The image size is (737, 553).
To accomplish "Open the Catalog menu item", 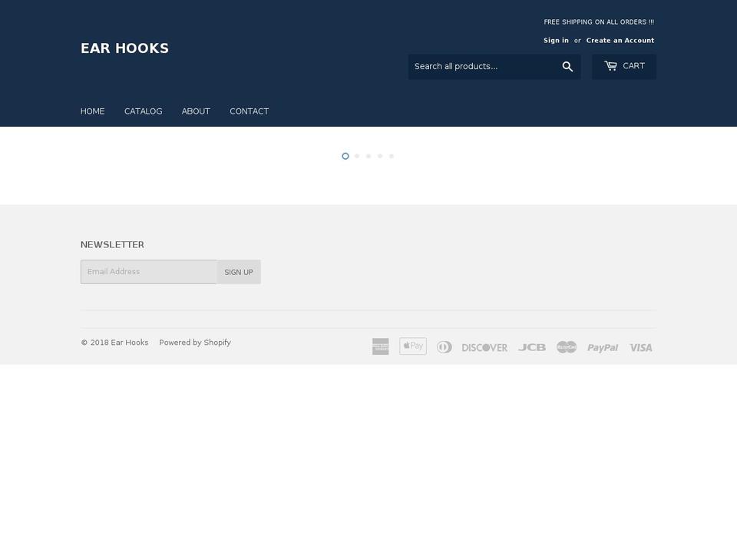I will pyautogui.click(x=144, y=111).
